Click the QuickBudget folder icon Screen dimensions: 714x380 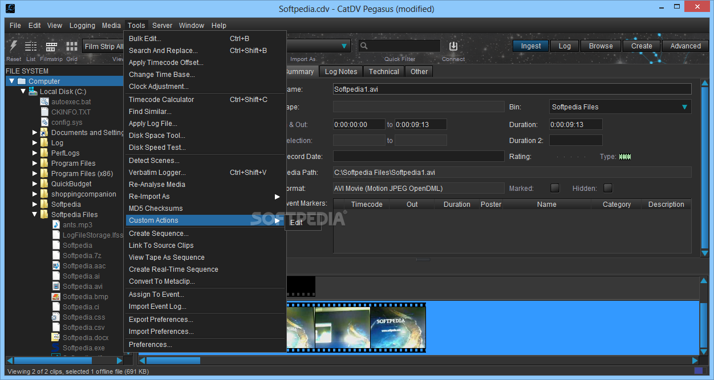point(44,183)
